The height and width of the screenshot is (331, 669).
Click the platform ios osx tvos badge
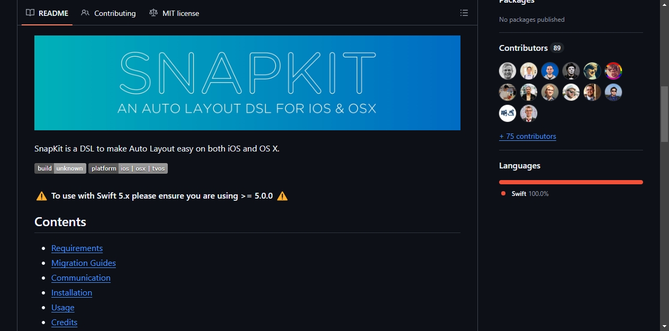128,168
